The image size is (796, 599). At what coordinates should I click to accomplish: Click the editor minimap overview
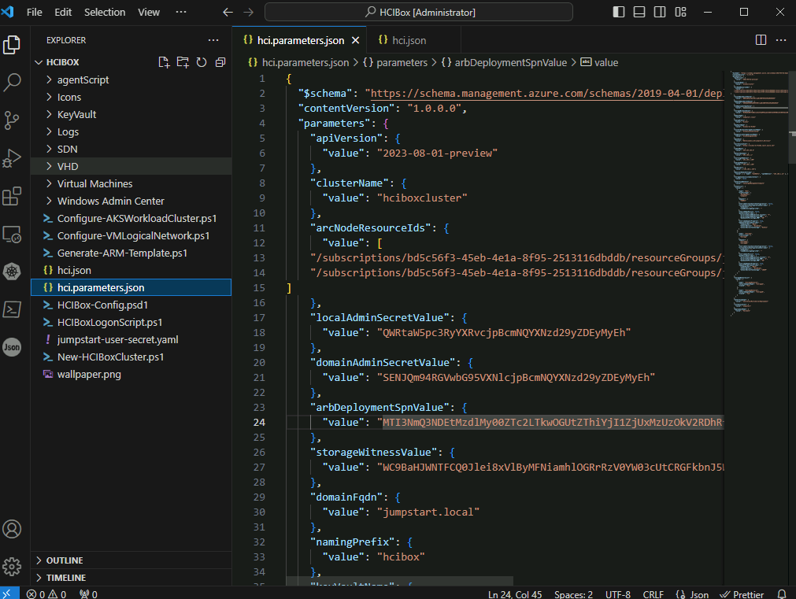tap(759, 193)
